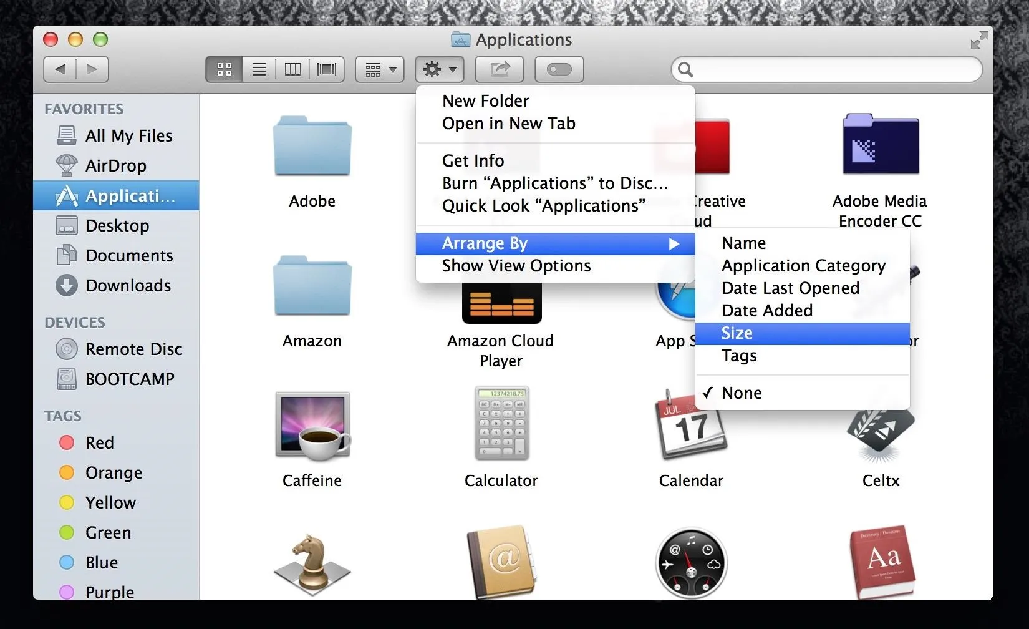The height and width of the screenshot is (629, 1029).
Task: Choose Get Info menu item
Action: [555, 161]
